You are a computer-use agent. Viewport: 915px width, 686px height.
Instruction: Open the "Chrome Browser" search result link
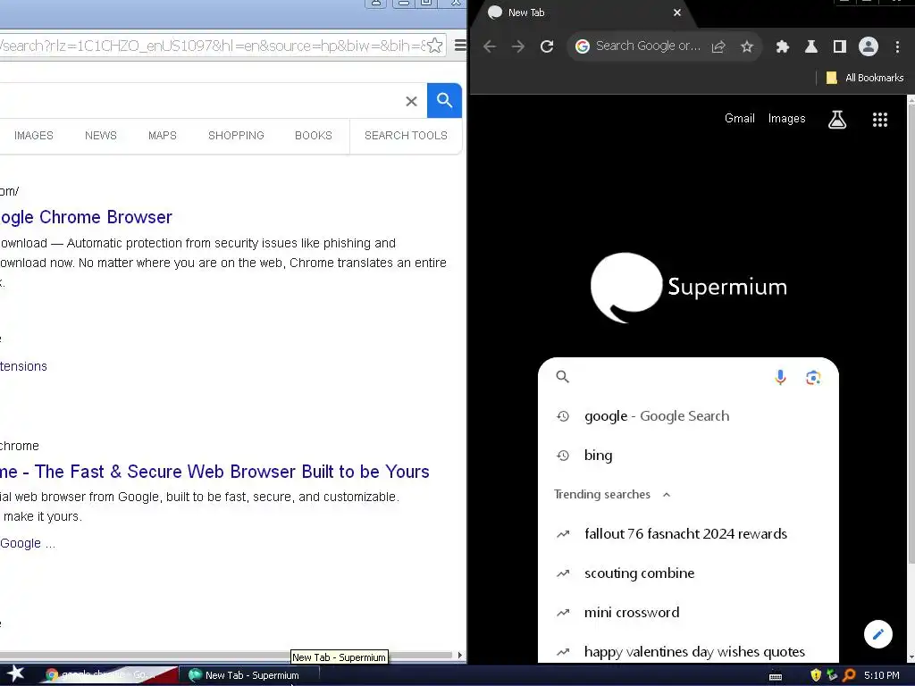point(86,217)
